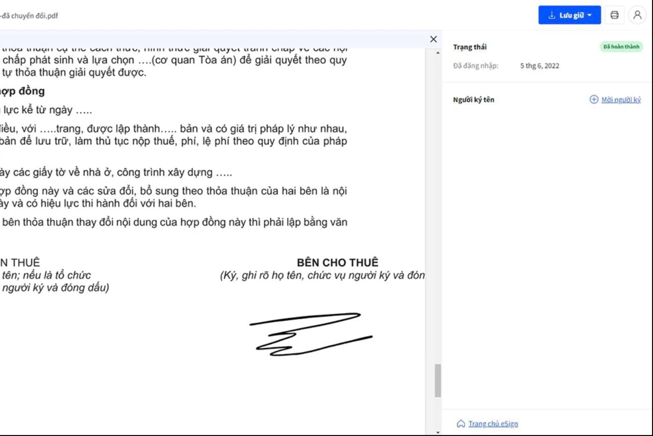Click the plus icon beside Mời người ký
653x436 pixels.
click(594, 100)
